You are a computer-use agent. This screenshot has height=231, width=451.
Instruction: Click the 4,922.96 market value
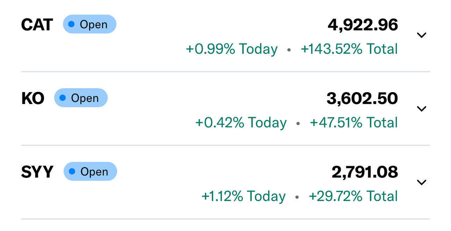[363, 25]
